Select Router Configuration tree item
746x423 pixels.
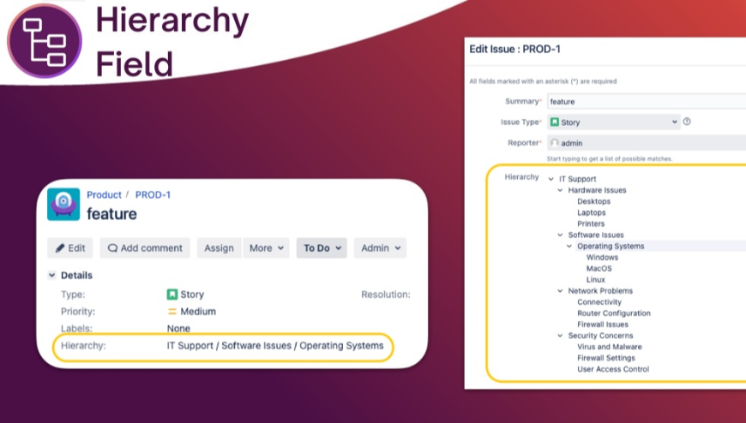pos(614,313)
